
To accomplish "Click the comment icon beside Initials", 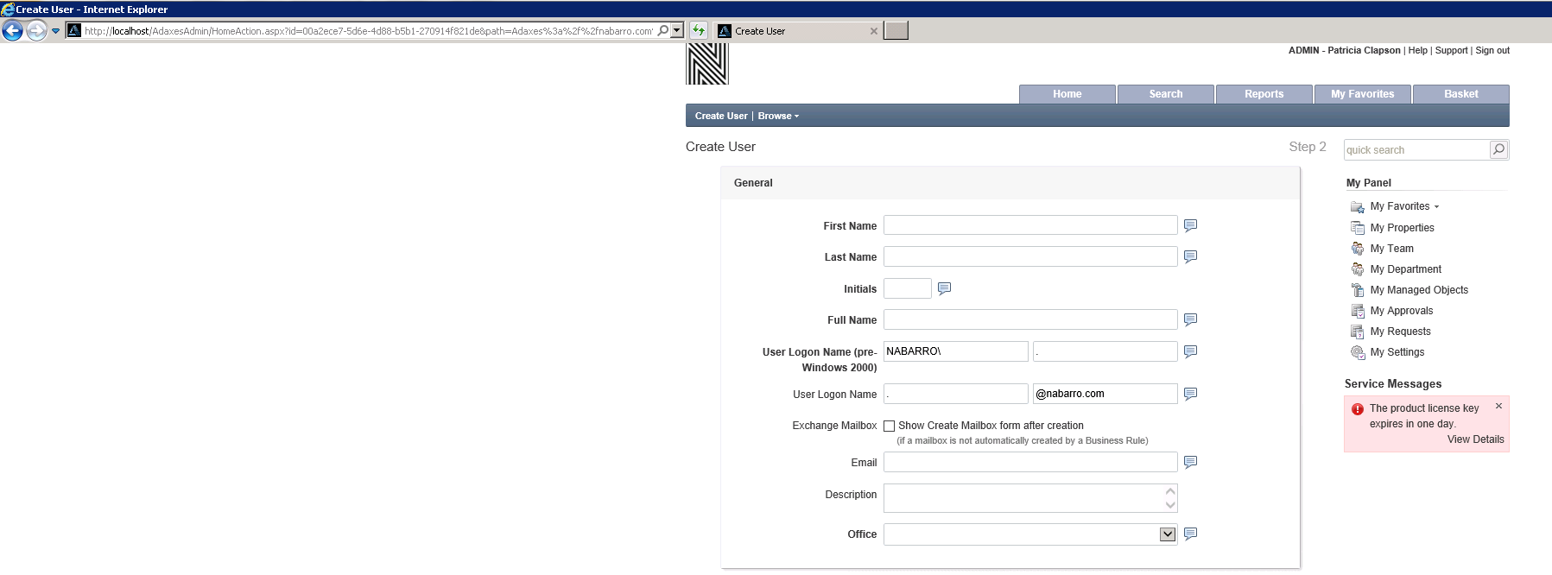I will (944, 288).
